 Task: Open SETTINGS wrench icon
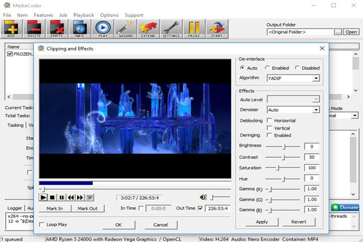pyautogui.click(x=171, y=28)
